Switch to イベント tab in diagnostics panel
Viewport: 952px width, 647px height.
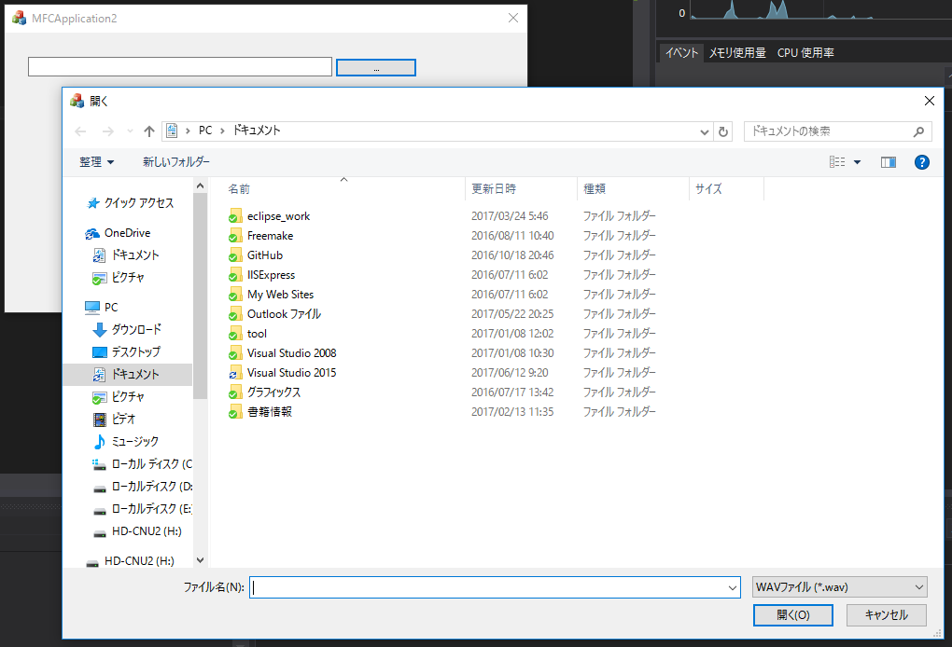(682, 53)
